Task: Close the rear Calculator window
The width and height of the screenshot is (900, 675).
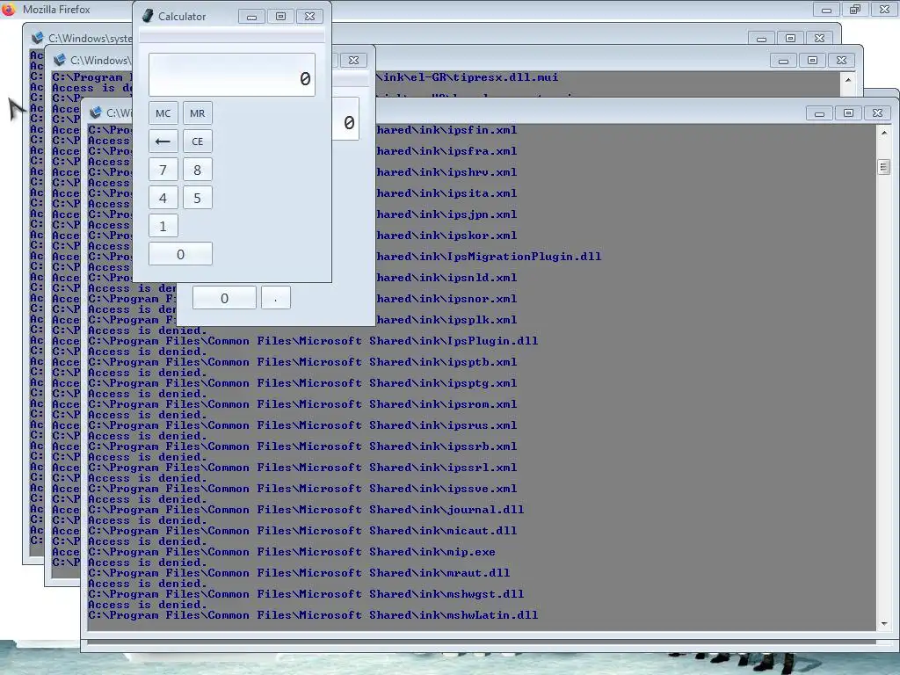Action: (x=354, y=61)
